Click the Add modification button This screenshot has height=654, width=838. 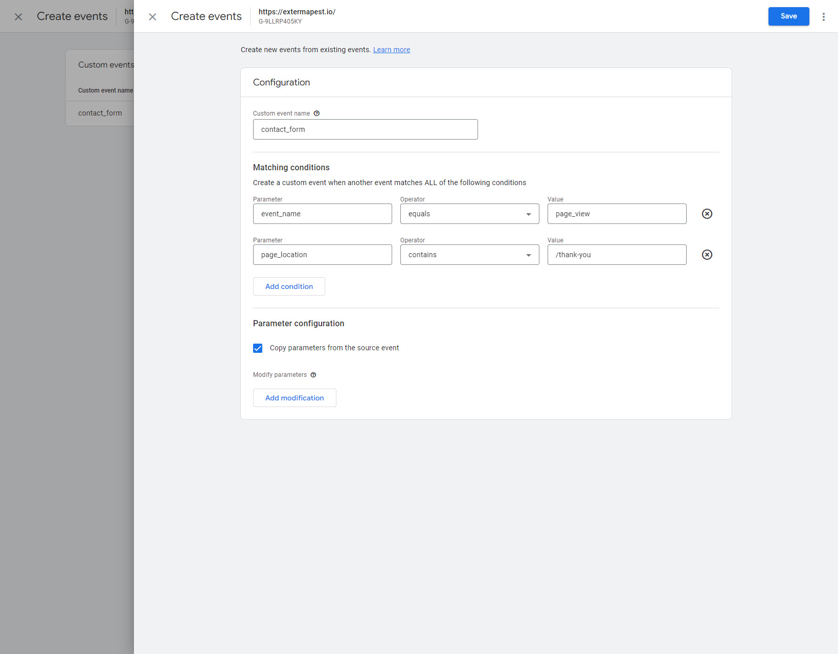(295, 398)
